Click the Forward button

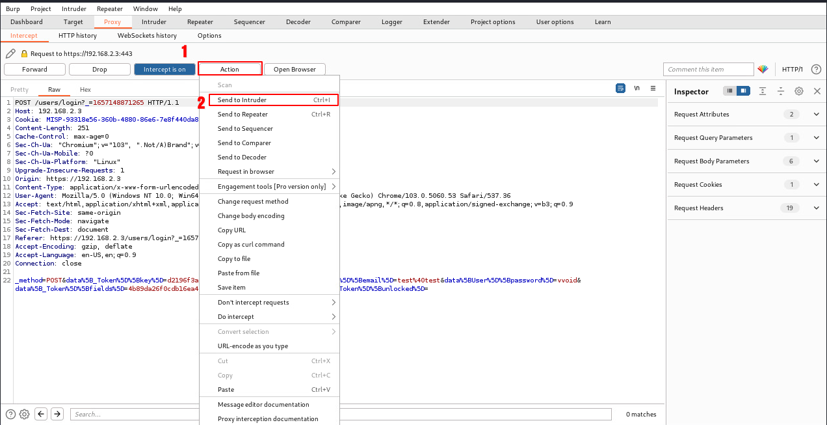[34, 70]
